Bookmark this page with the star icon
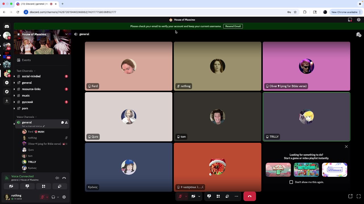The image size is (364, 204). 295,12
